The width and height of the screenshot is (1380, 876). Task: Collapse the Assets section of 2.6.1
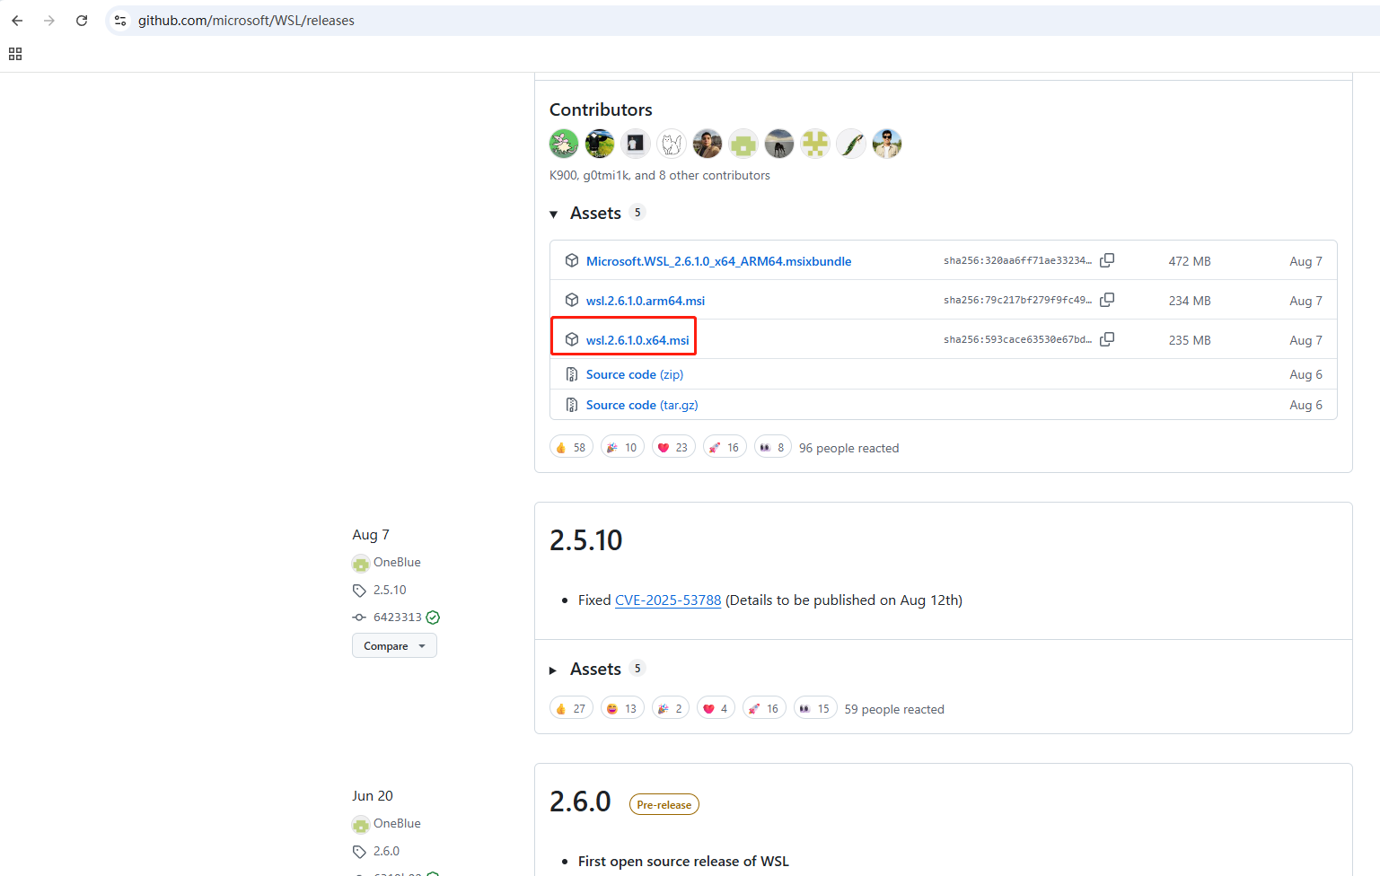pos(596,213)
